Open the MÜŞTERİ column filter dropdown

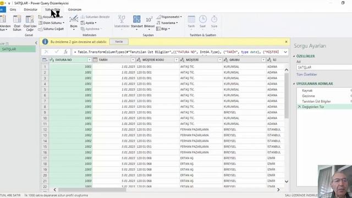[220, 60]
